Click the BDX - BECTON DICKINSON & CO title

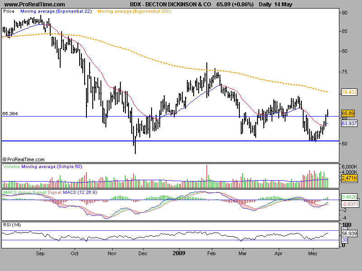coord(171,5)
